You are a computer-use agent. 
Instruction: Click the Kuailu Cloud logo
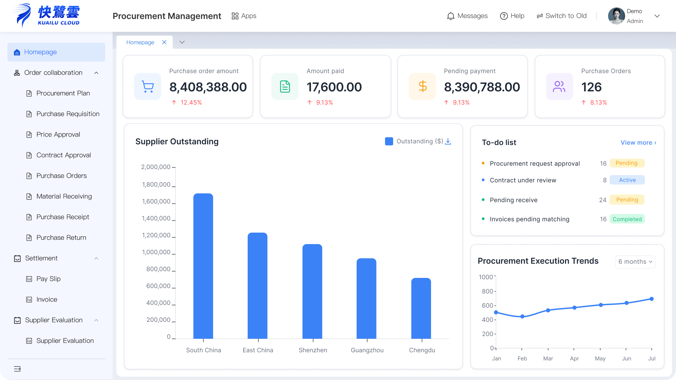point(46,16)
